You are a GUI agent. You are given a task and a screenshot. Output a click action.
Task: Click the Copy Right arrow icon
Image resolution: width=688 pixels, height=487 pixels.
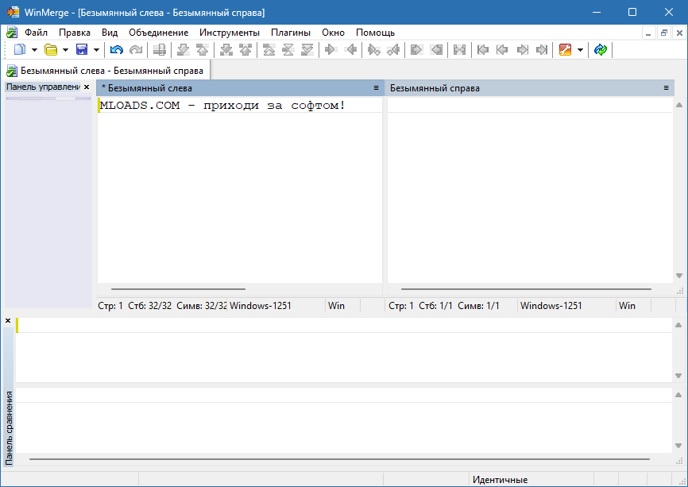pyautogui.click(x=330, y=49)
